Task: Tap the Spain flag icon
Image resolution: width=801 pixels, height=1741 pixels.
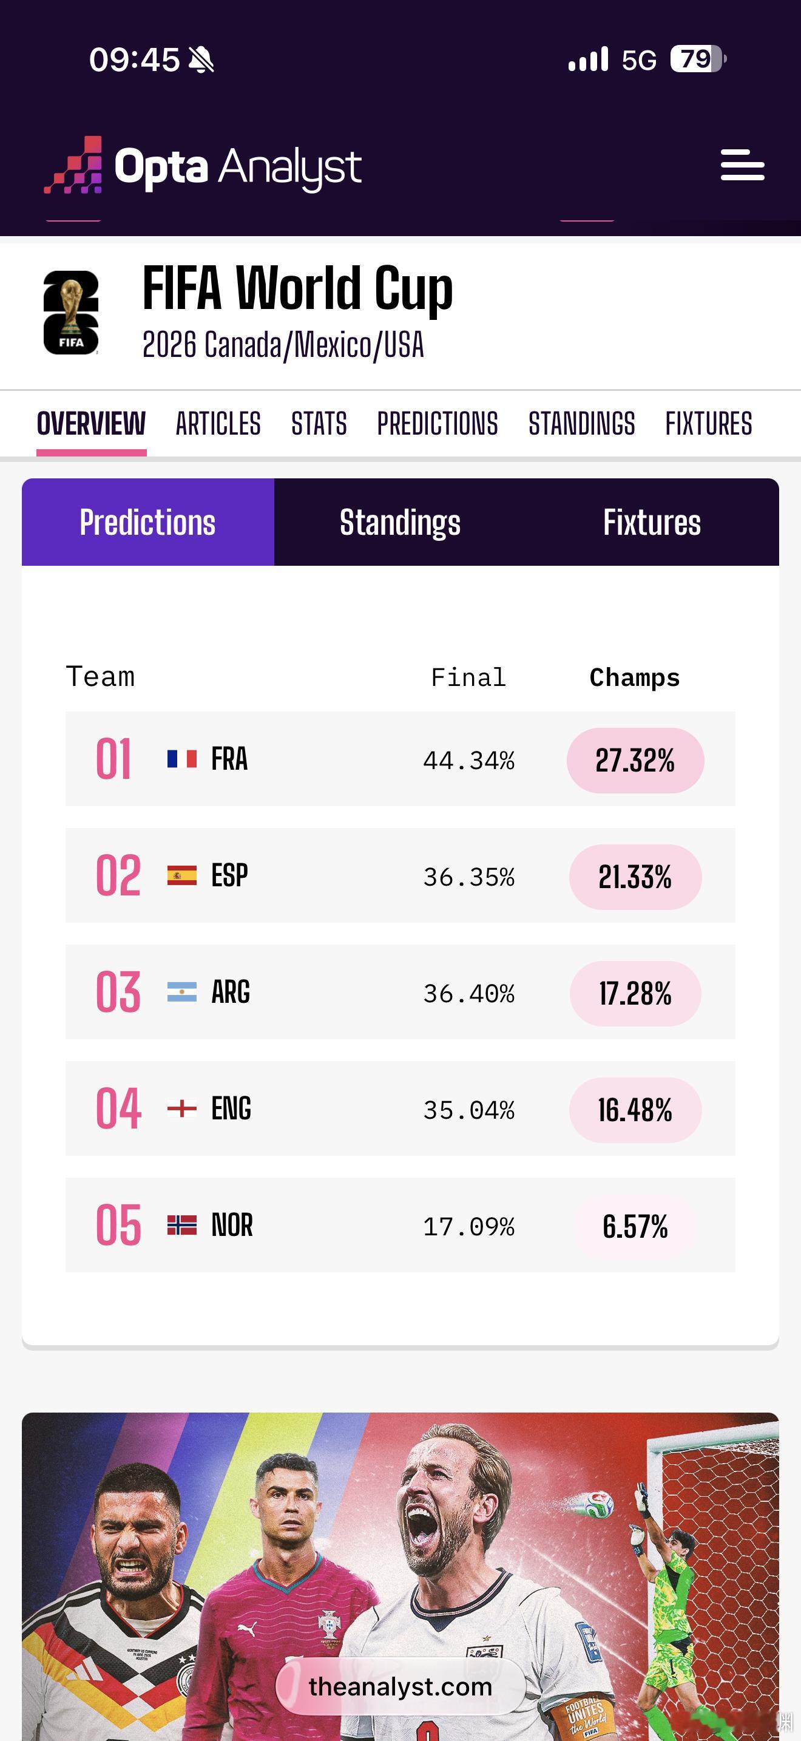Action: 181,875
